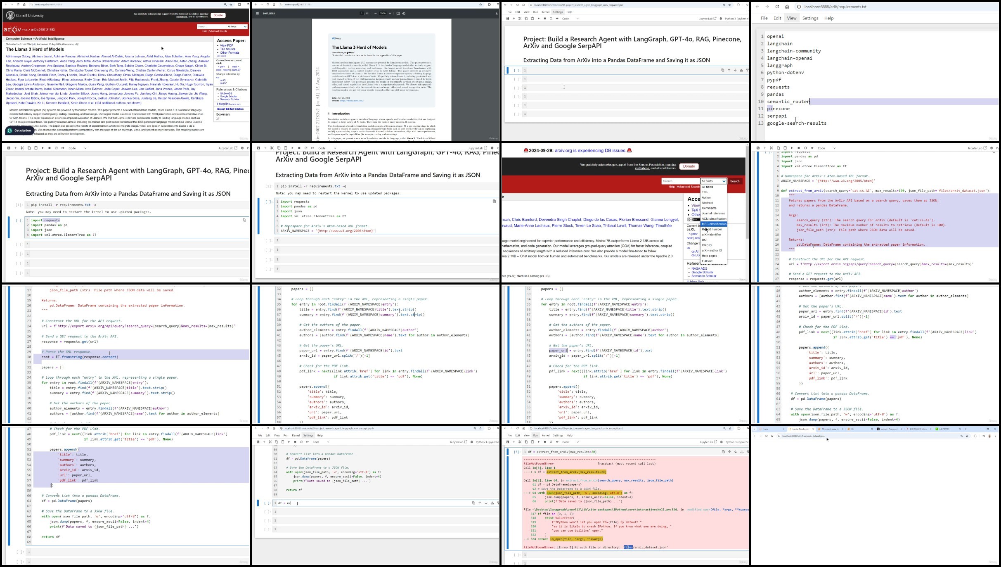Restart and run all in 'df = ex' notebook
1001x567 pixels.
pos(307,442)
